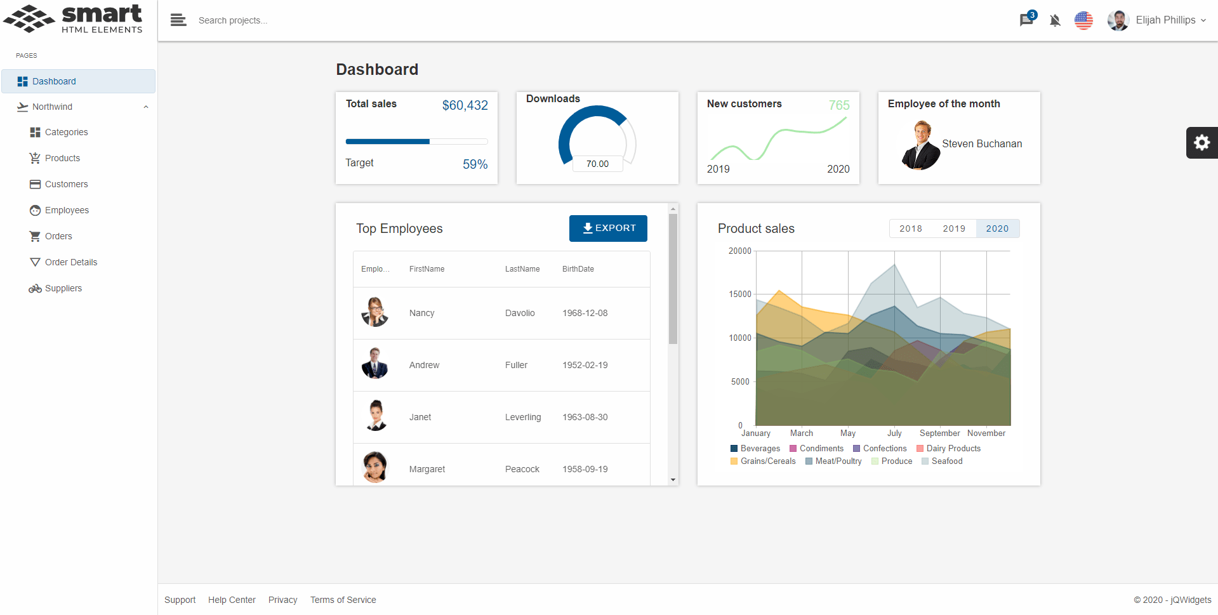Select the 2019 product sales tab

[x=954, y=228]
